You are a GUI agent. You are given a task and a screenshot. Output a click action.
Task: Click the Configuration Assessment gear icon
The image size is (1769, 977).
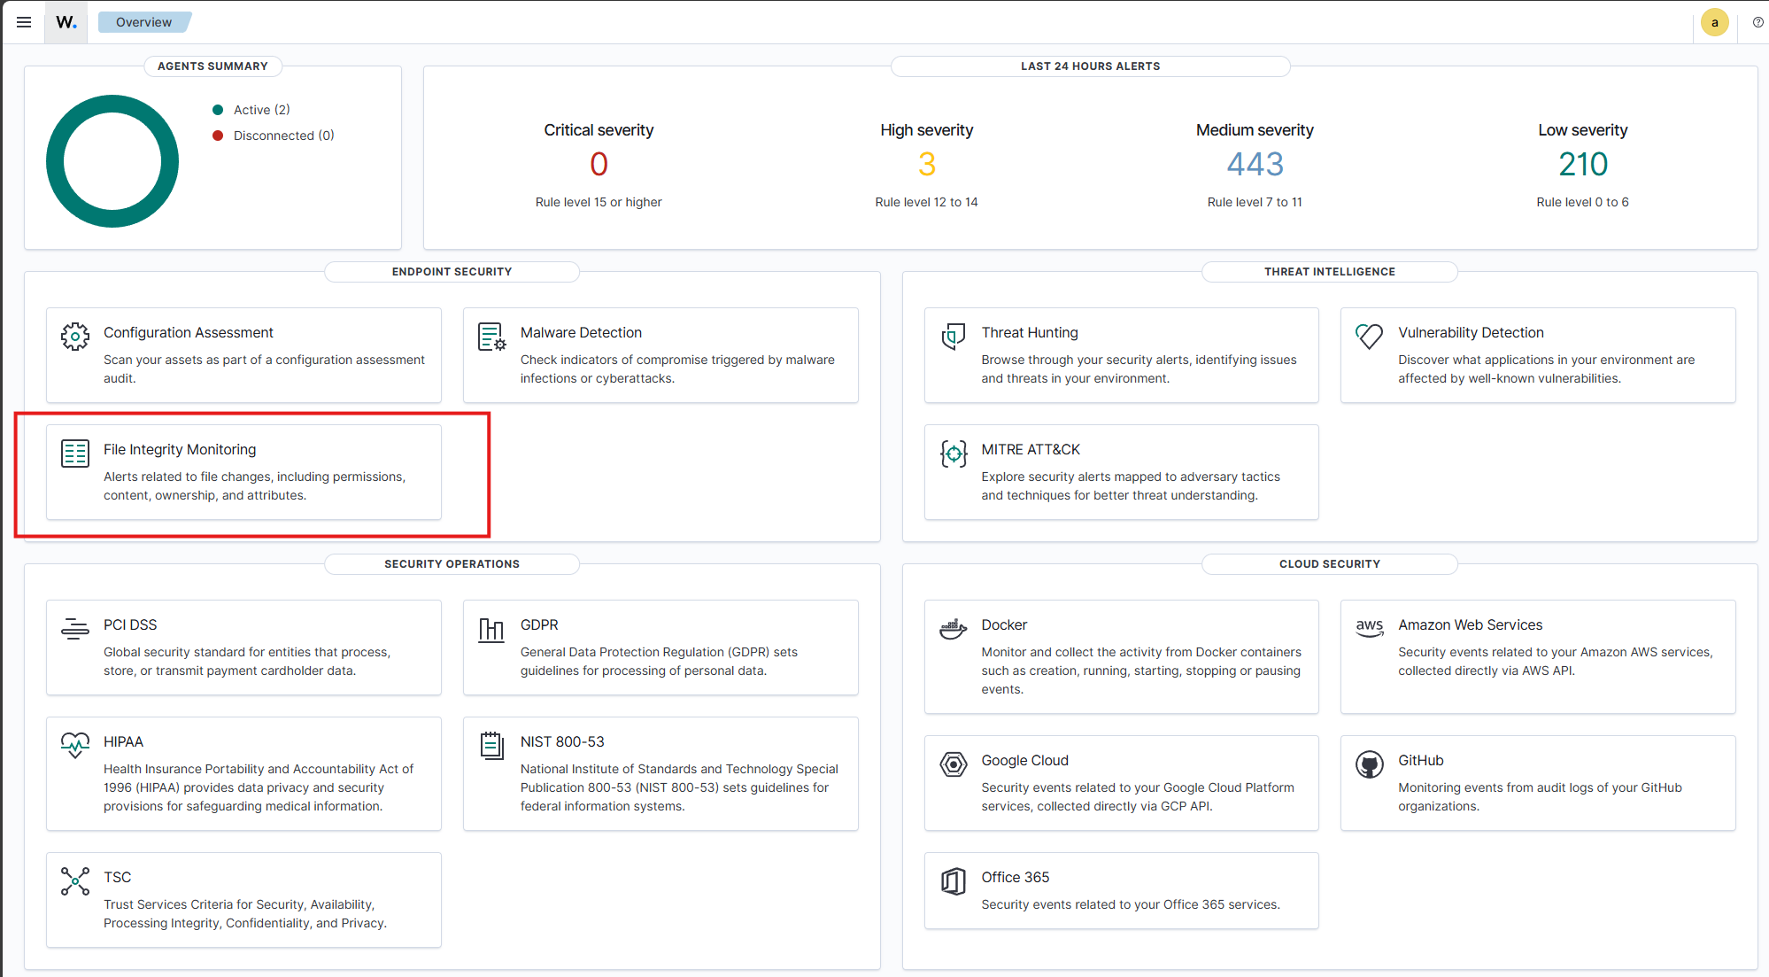click(75, 337)
